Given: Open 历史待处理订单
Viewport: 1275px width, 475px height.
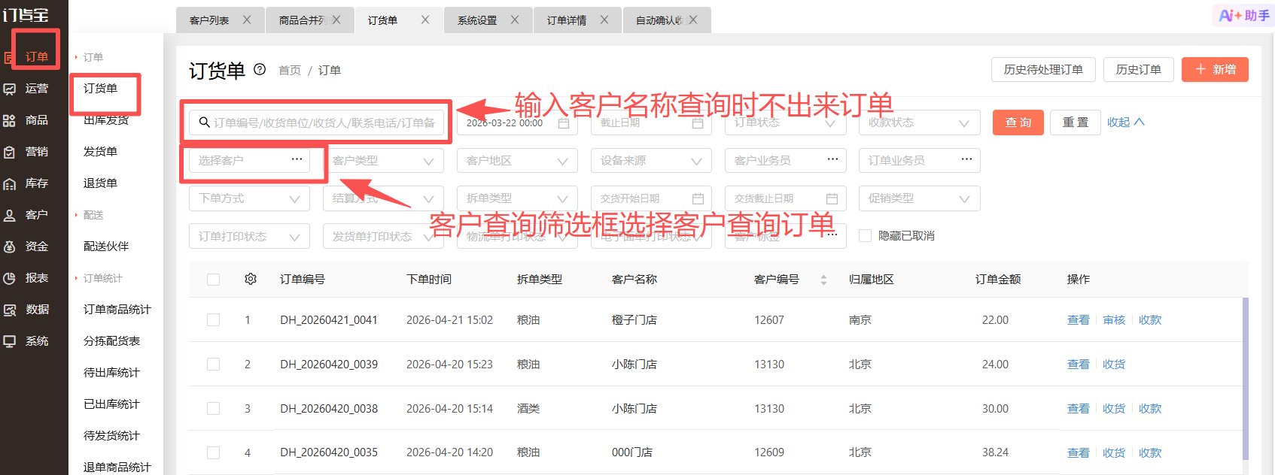Looking at the screenshot, I should coord(1043,69).
